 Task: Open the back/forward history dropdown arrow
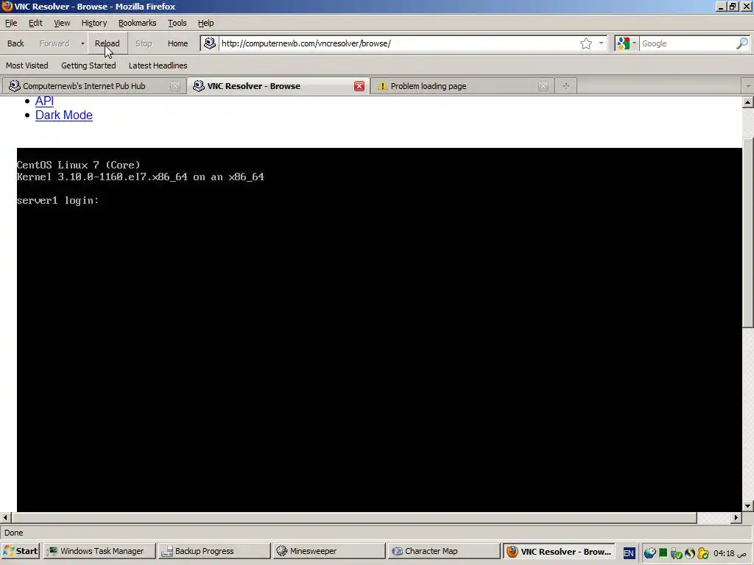click(x=82, y=43)
